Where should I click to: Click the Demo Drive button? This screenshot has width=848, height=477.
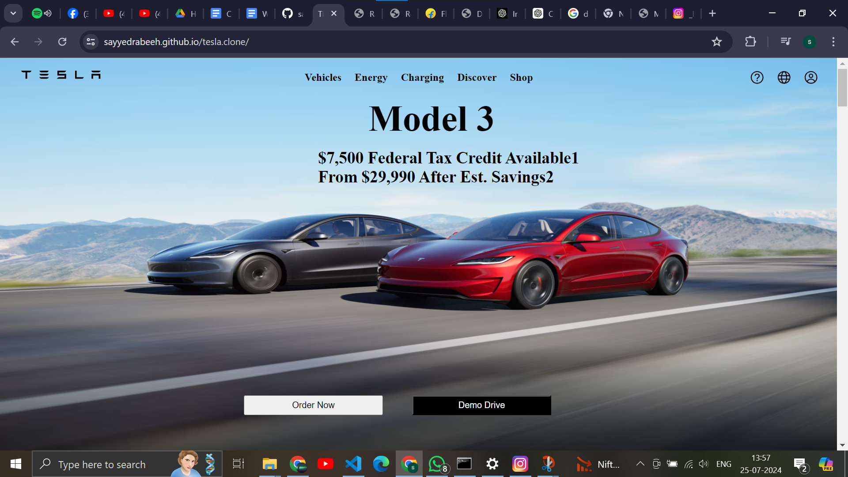click(481, 405)
